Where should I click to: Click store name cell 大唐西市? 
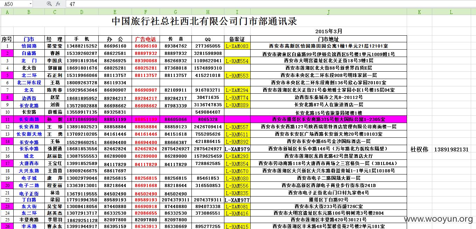point(29,164)
